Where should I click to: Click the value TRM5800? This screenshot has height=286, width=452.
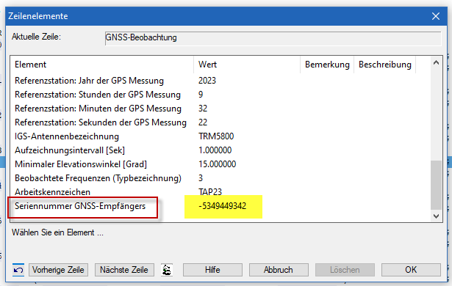pyautogui.click(x=216, y=136)
